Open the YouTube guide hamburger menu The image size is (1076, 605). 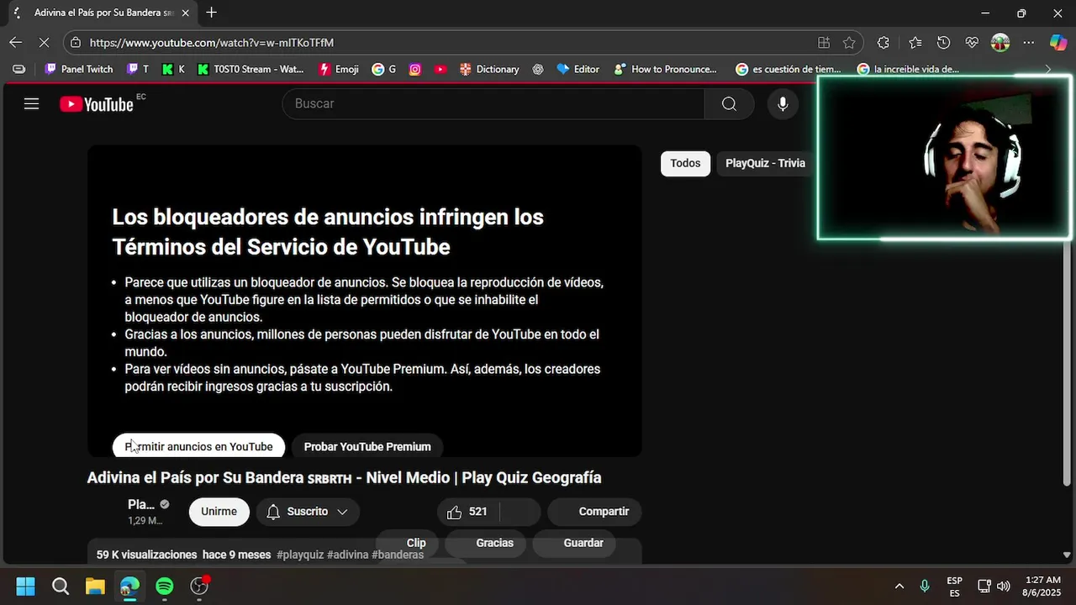(31, 103)
